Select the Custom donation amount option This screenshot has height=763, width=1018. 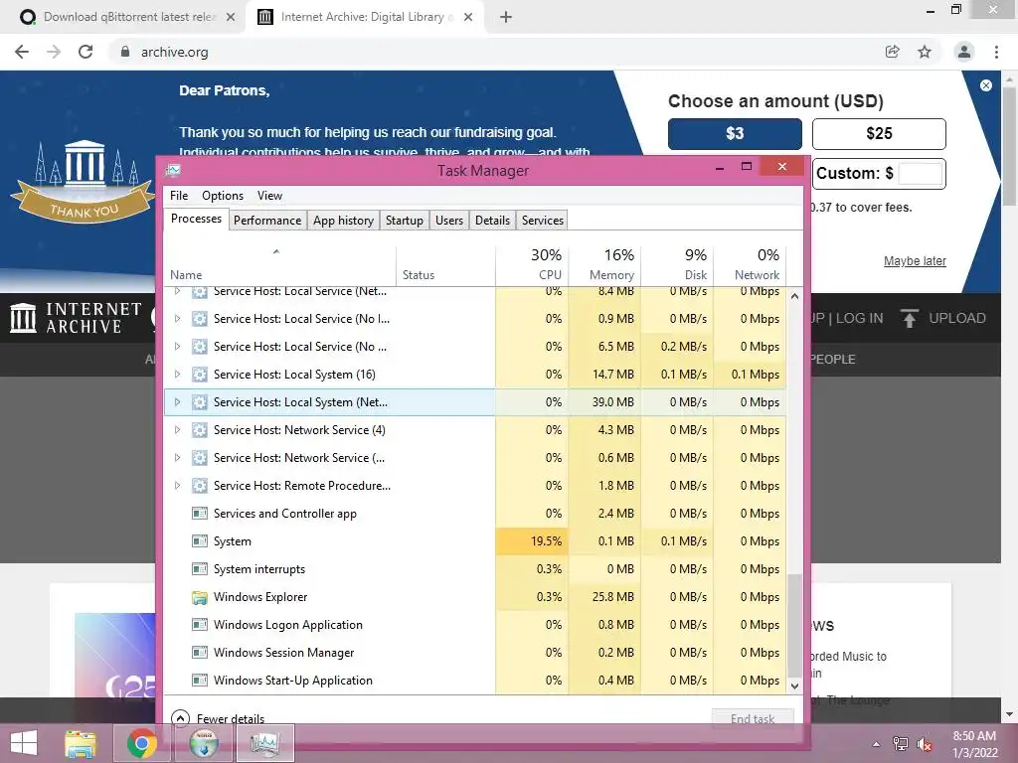click(x=879, y=173)
